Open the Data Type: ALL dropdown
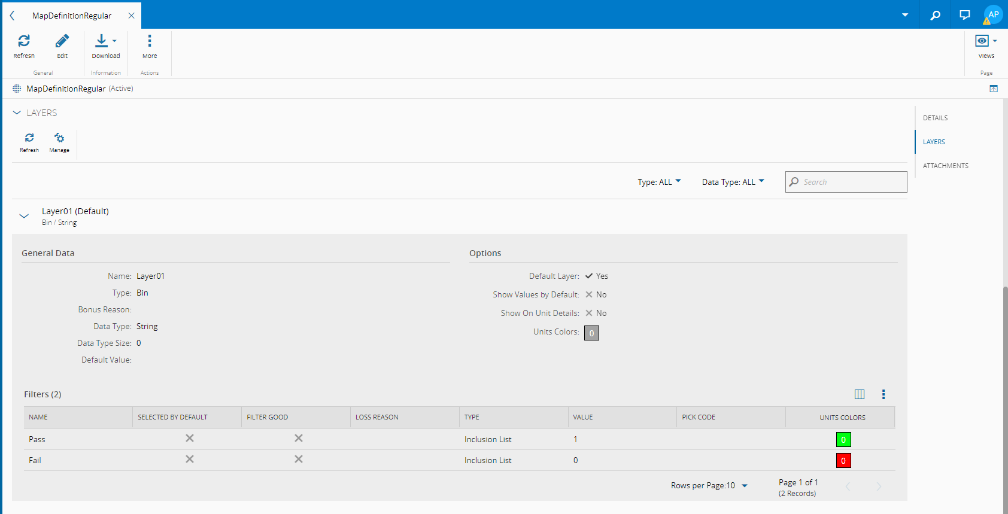 733,182
